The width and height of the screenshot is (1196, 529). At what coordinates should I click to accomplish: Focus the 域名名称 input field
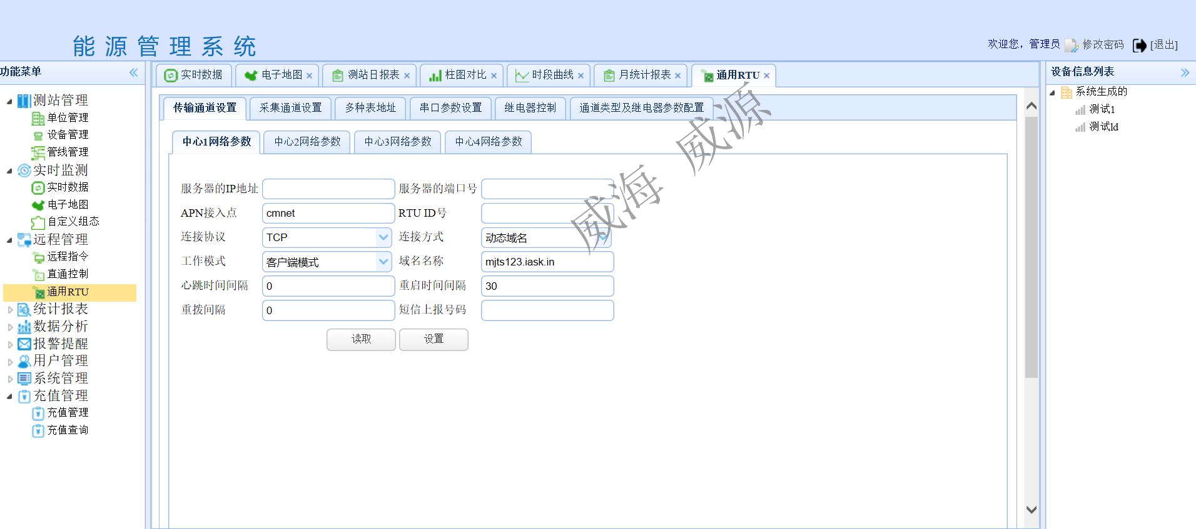(x=547, y=262)
